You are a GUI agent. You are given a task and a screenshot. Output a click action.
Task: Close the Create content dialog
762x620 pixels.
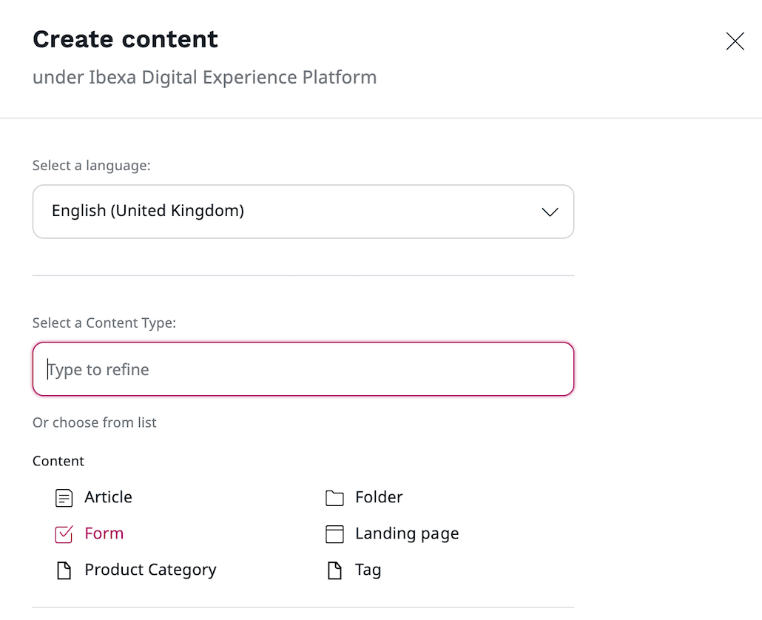735,41
